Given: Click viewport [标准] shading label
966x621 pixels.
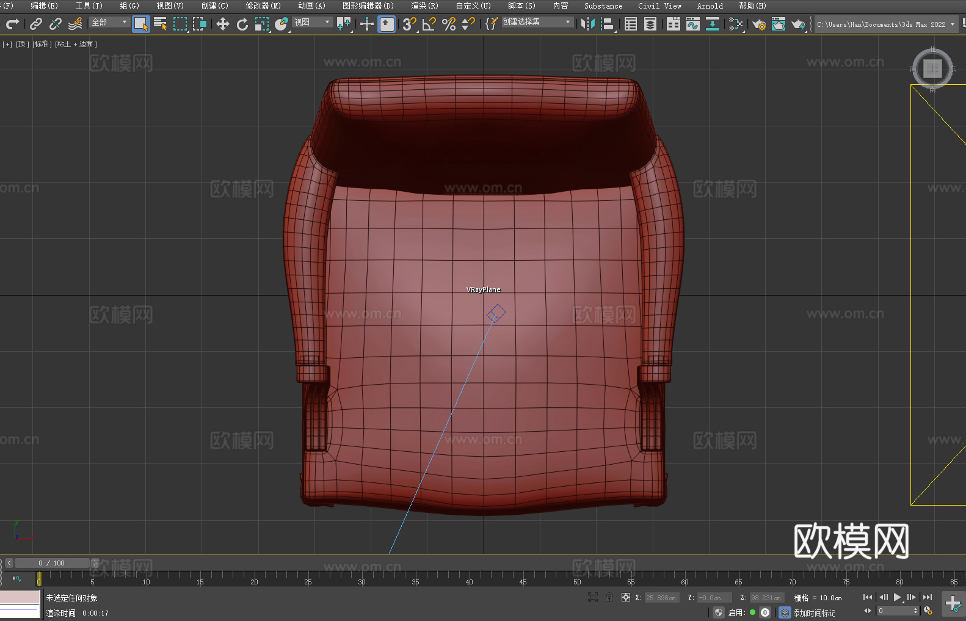Looking at the screenshot, I should [x=42, y=44].
